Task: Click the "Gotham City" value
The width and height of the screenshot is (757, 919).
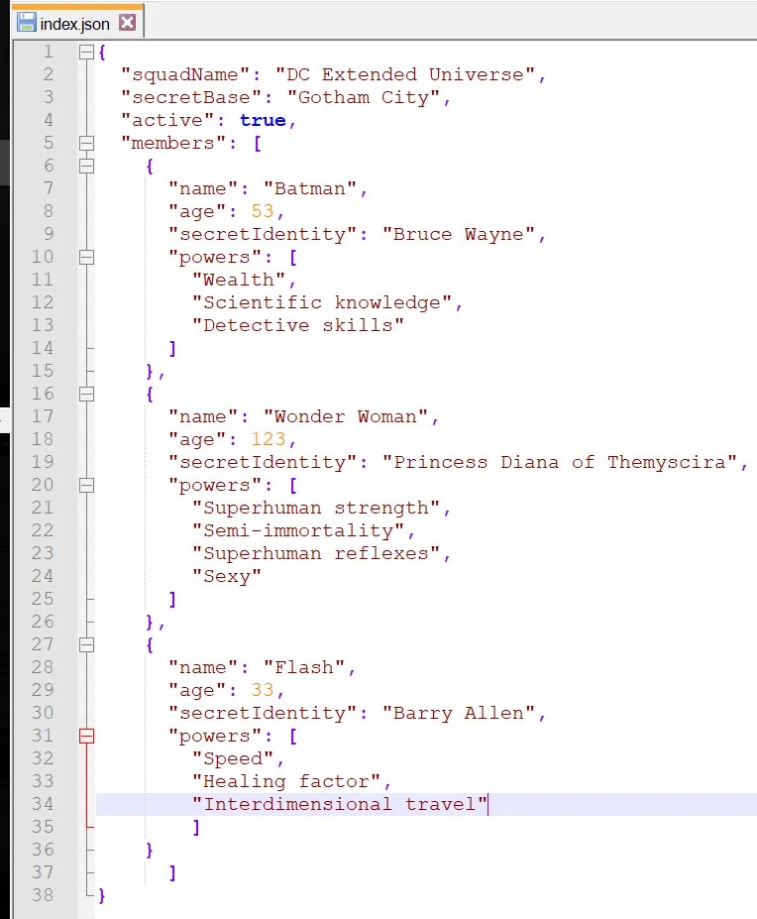Action: coord(364,97)
